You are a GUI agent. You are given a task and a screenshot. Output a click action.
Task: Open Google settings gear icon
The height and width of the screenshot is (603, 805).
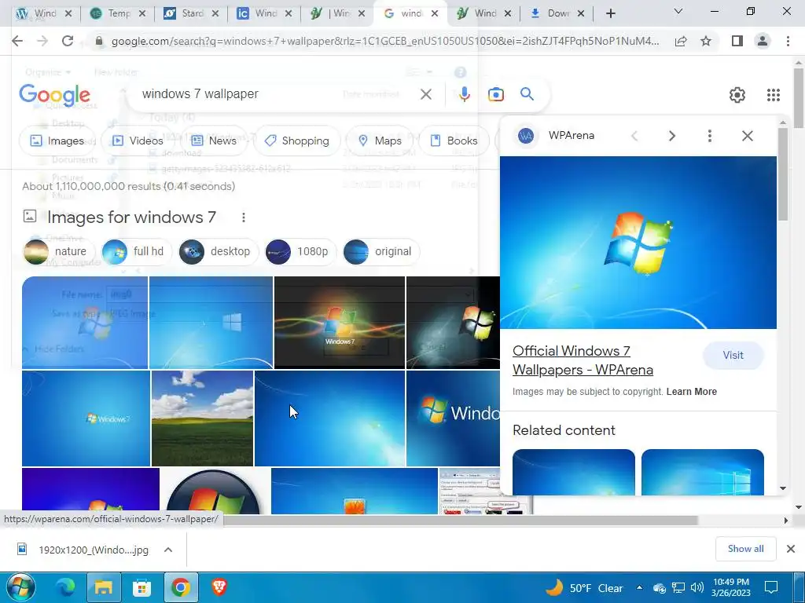coord(737,95)
